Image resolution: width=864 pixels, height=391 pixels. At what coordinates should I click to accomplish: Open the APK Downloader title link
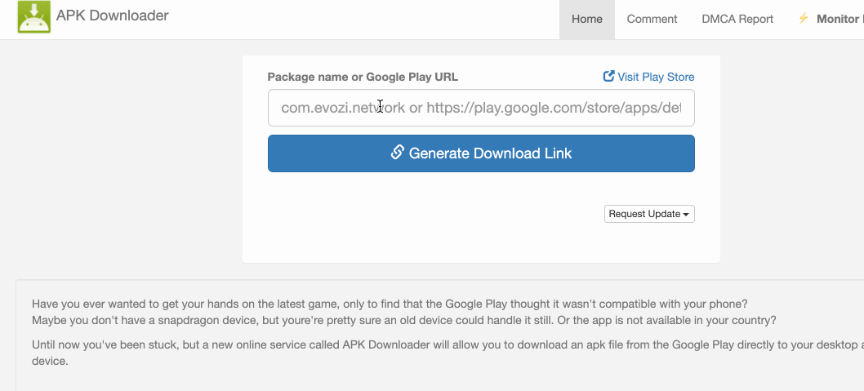click(x=113, y=16)
